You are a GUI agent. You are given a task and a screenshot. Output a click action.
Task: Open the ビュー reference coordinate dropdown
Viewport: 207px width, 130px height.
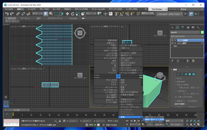pos(91,13)
